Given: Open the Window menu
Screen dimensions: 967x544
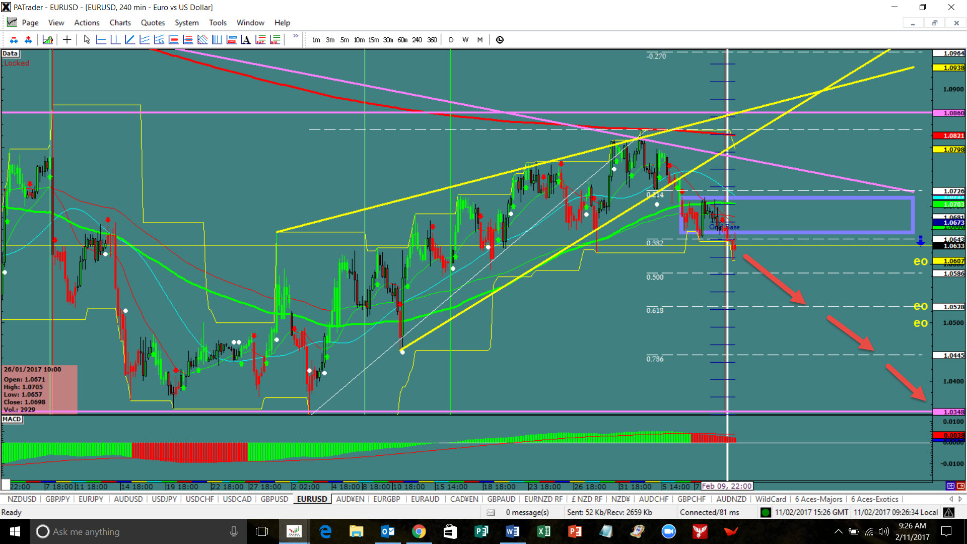Looking at the screenshot, I should click(250, 23).
